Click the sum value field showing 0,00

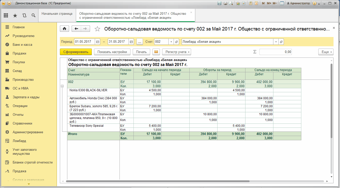[275, 52]
